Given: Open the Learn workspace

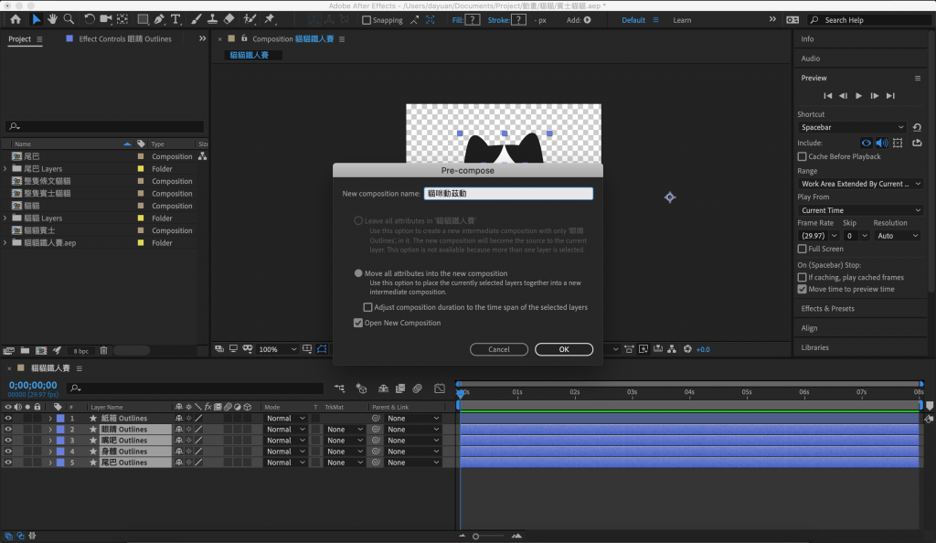Looking at the screenshot, I should [682, 20].
